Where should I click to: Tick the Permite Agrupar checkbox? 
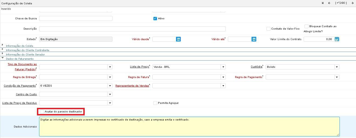(x=155, y=103)
